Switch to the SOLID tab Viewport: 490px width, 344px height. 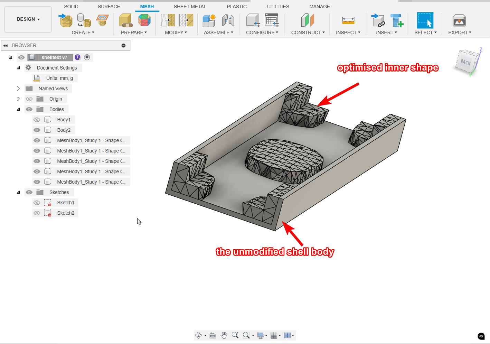click(71, 7)
